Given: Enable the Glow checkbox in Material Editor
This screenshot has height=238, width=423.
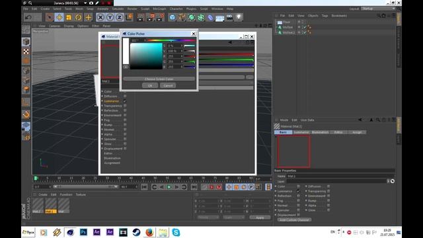Looking at the screenshot, I should [125, 144].
